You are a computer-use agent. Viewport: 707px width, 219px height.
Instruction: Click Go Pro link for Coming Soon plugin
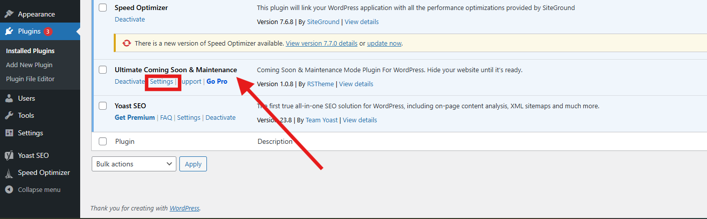click(217, 81)
